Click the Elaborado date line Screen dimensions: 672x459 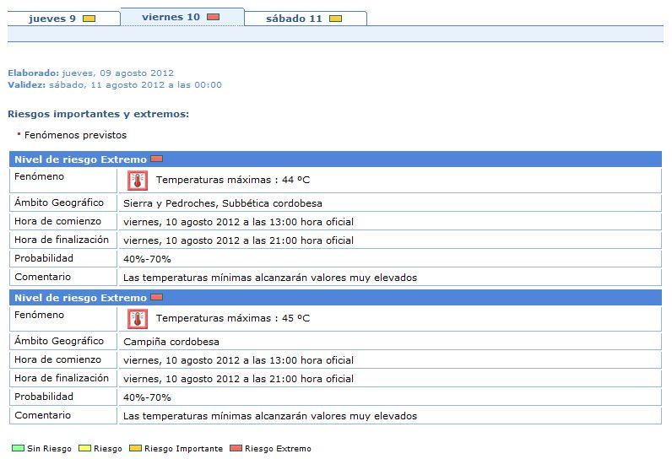[x=90, y=73]
